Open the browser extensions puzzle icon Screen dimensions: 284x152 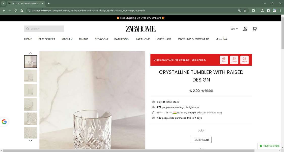tap(253, 11)
